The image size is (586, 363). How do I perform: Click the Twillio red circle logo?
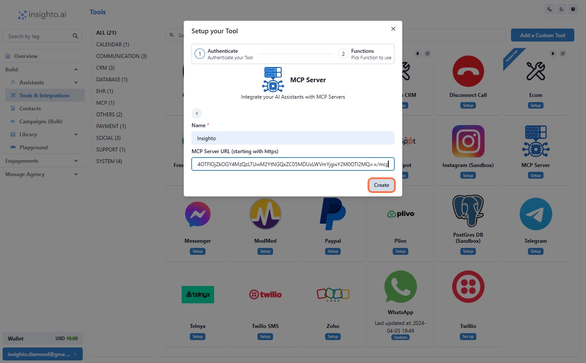pos(468,287)
